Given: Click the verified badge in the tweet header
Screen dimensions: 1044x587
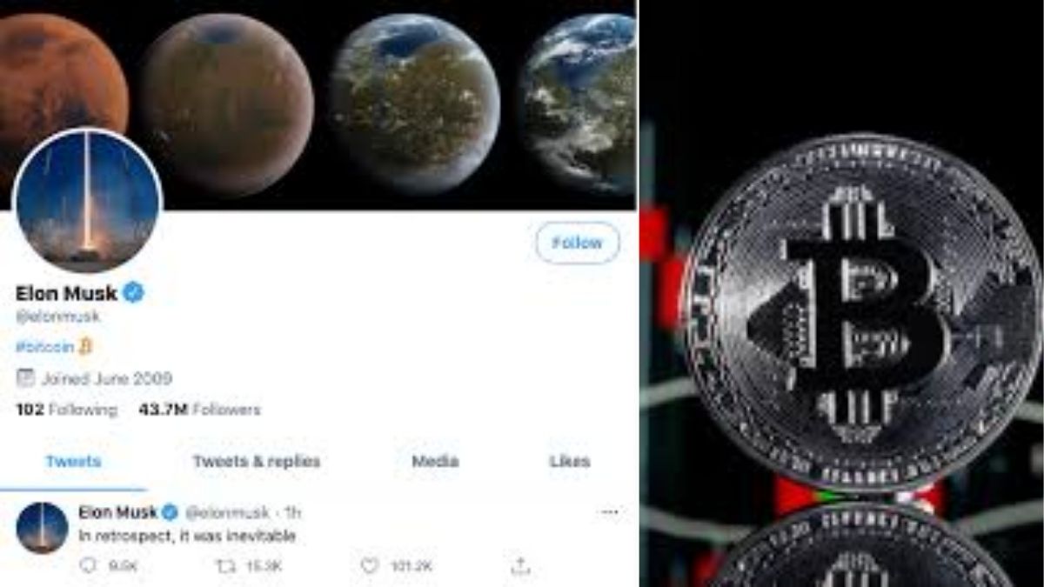Looking at the screenshot, I should [x=171, y=511].
